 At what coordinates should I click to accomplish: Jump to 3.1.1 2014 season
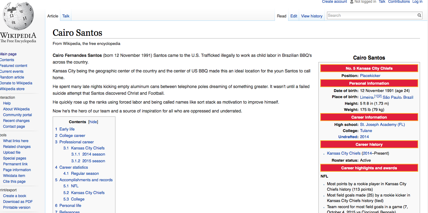click(88, 154)
